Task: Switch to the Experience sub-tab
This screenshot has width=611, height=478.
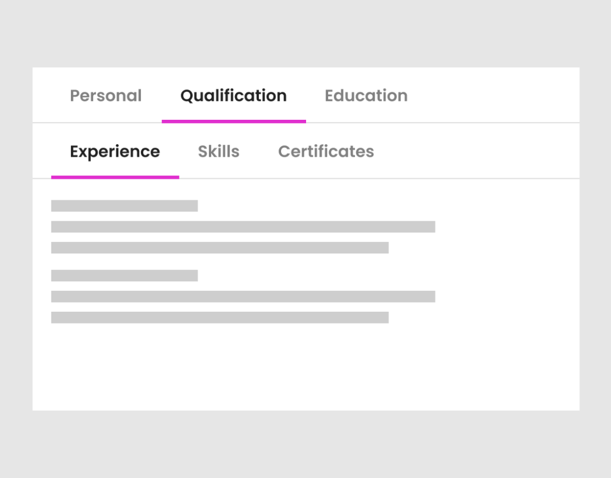Action: click(x=115, y=151)
